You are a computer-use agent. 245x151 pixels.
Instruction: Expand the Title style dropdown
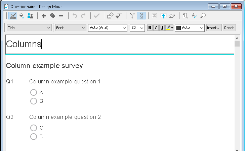pos(29,28)
